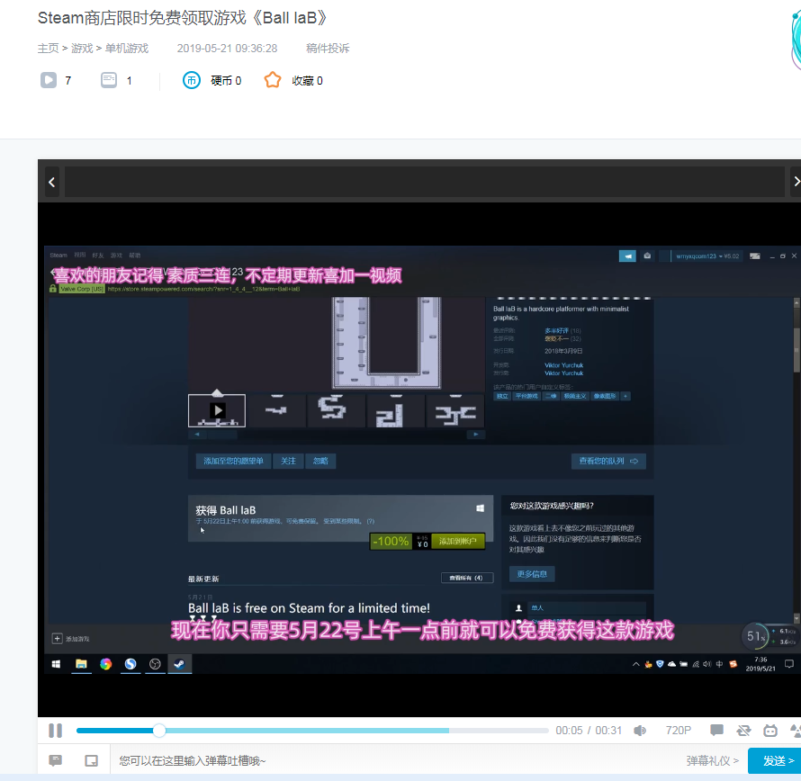801x781 pixels.
Task: Click the Windows platform icon in 获得 Ball laB box
Action: tap(481, 508)
